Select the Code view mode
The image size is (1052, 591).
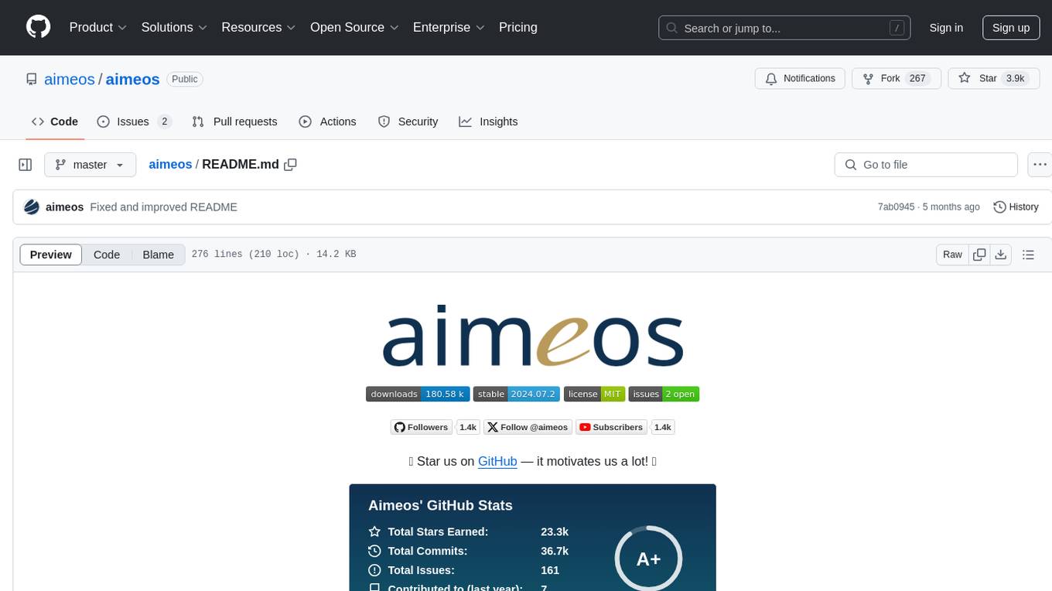(x=107, y=255)
